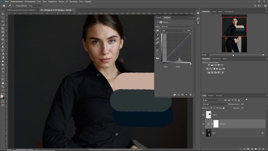The height and width of the screenshot is (151, 268).
Task: Select the Gradient tool
Action: 3,57
